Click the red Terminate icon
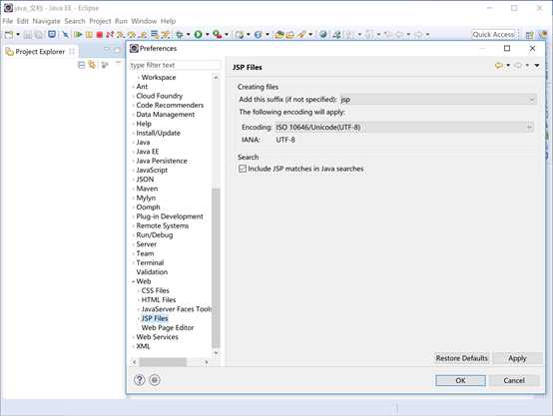This screenshot has height=416, width=553. click(x=100, y=35)
